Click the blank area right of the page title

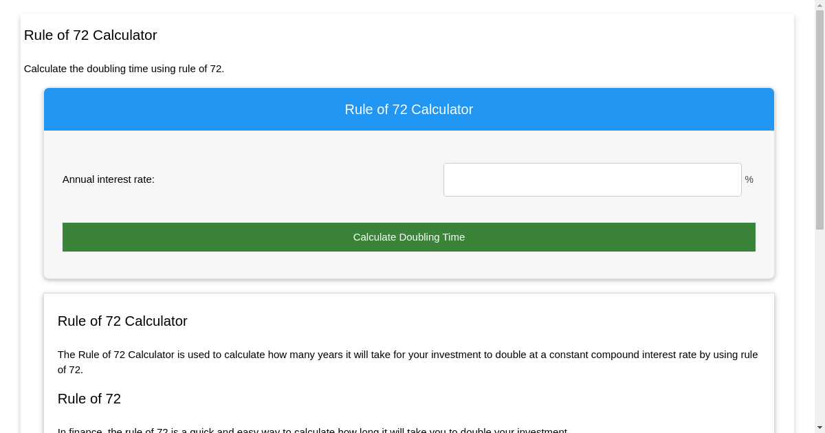(412, 35)
